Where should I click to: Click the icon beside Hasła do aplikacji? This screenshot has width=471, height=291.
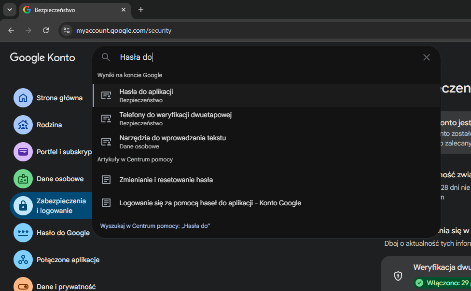106,95
